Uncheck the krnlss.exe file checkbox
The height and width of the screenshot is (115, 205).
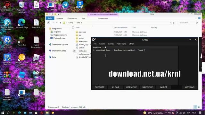point(74,51)
